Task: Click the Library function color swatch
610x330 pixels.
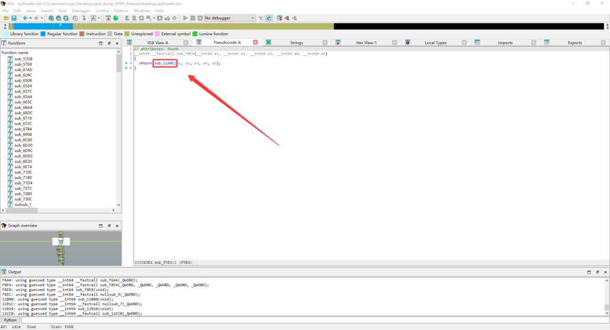Action: coord(6,34)
